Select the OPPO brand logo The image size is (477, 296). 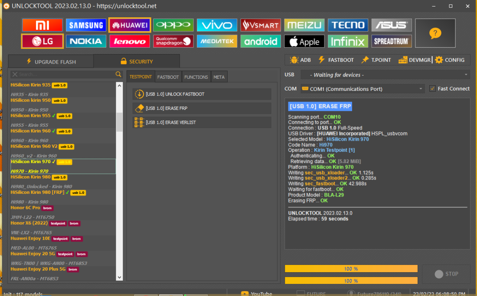(x=173, y=25)
